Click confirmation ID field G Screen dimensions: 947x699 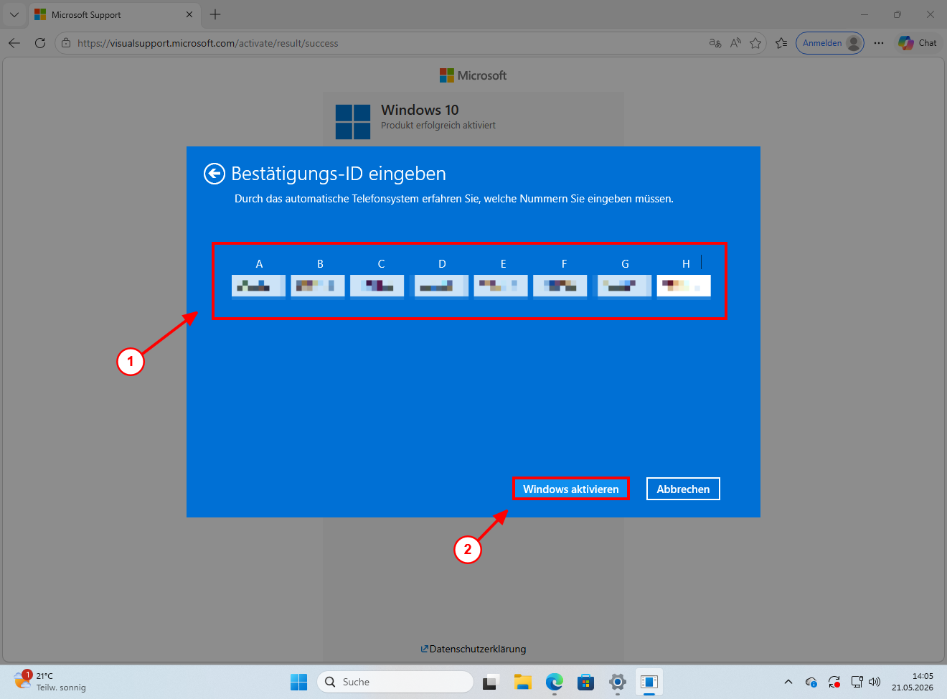point(624,286)
